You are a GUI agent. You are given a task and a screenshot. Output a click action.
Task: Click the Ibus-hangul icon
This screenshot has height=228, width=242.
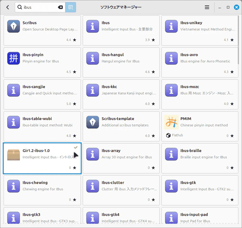(x=93, y=58)
